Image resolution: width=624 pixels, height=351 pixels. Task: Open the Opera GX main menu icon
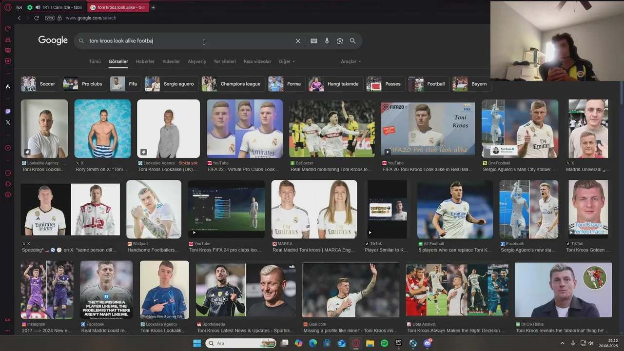pyautogui.click(x=8, y=7)
